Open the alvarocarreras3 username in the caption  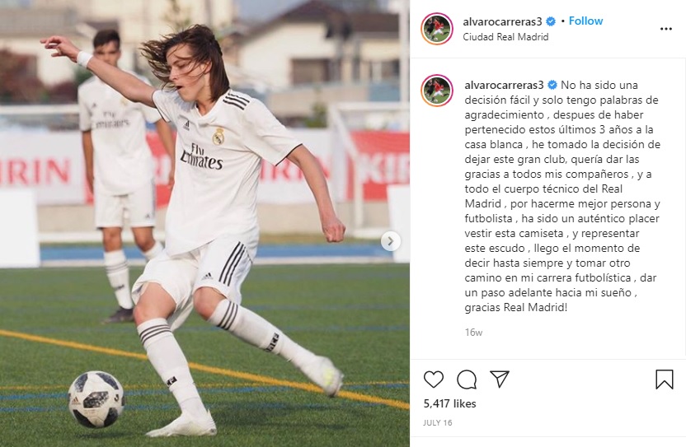(x=504, y=85)
